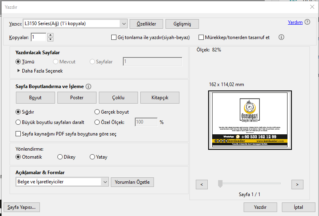Open Gelişmiş print settings

(182, 24)
